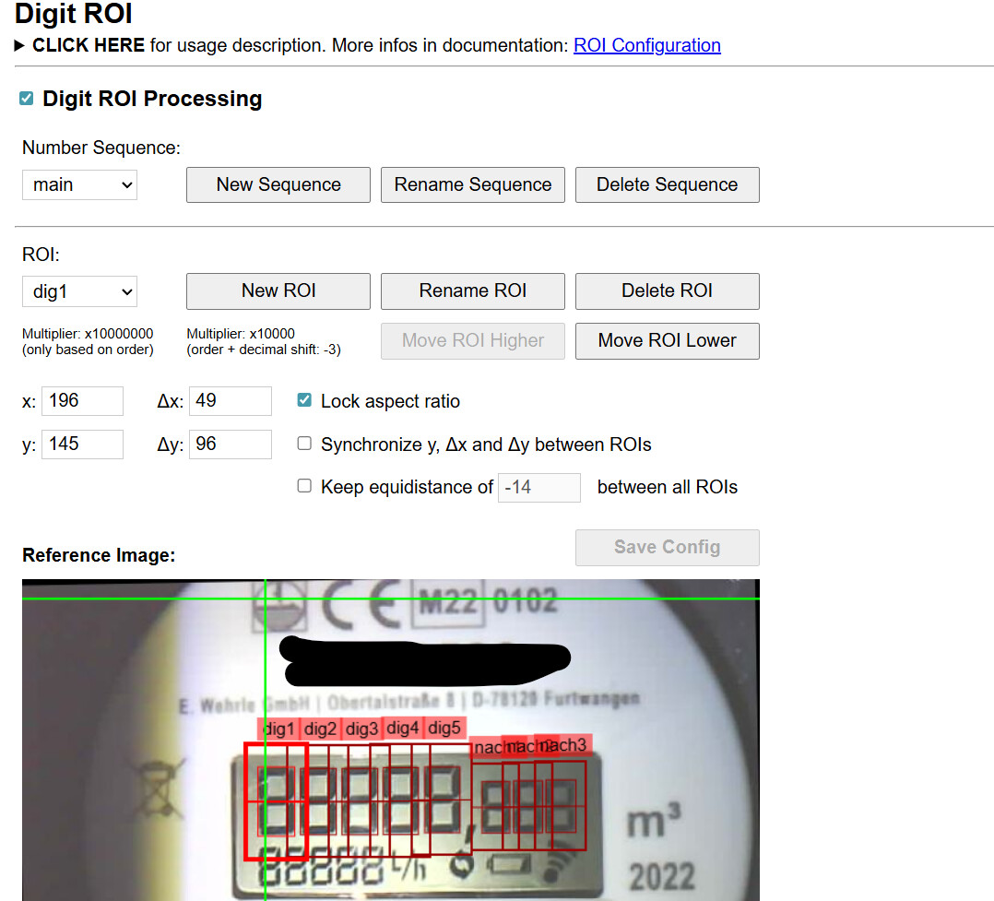Select the Δy height input field
994x901 pixels.
click(x=230, y=445)
